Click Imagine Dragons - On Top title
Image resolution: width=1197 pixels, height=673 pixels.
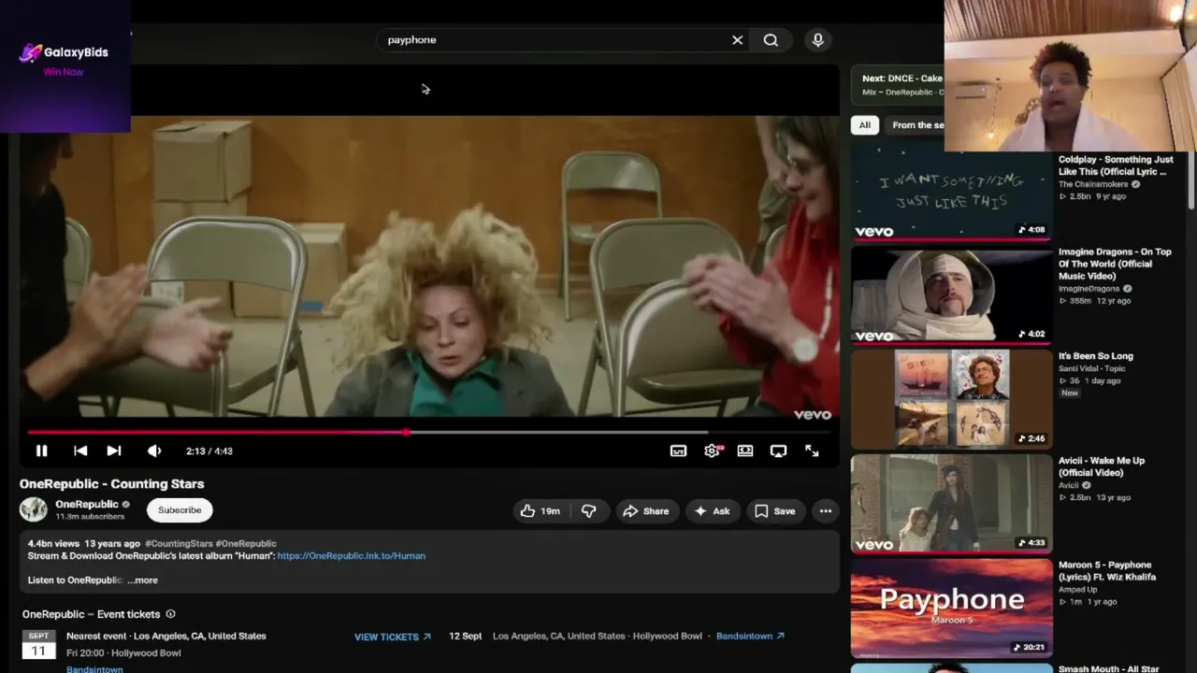[1115, 264]
